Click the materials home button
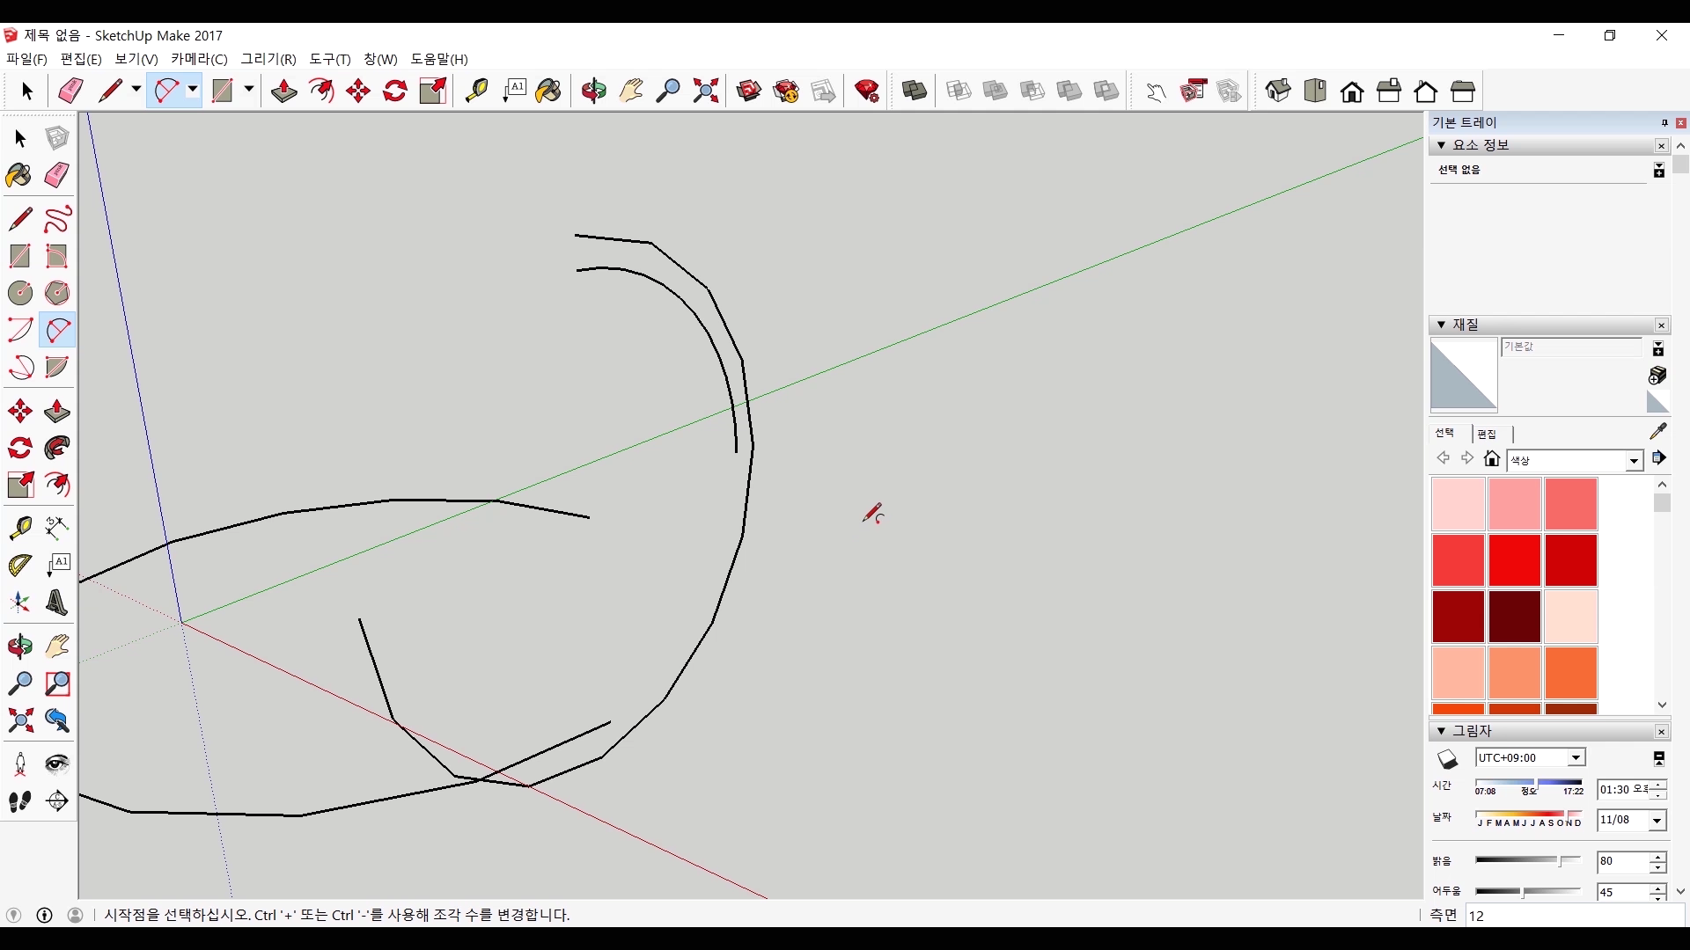Image resolution: width=1690 pixels, height=950 pixels. 1491,458
